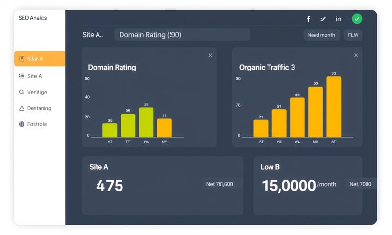The height and width of the screenshot is (235, 392).
Task: Click the triangle icon beside Destaning
Action: (22, 108)
